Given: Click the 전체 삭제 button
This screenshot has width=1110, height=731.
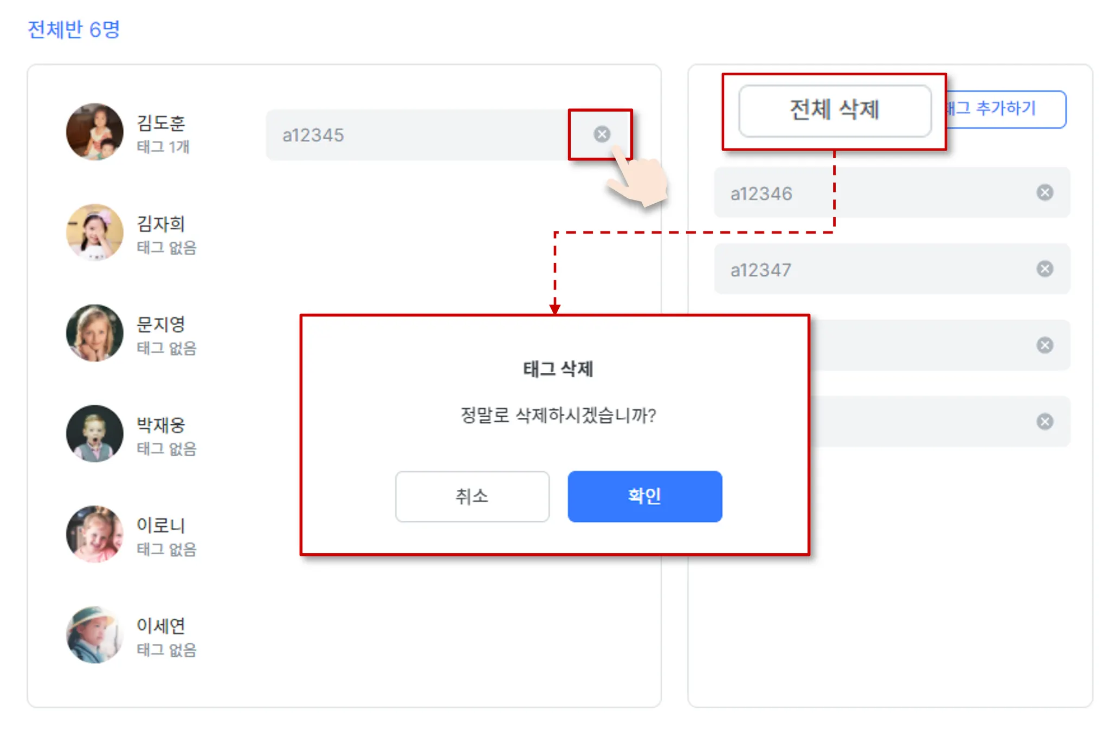Looking at the screenshot, I should [x=835, y=111].
